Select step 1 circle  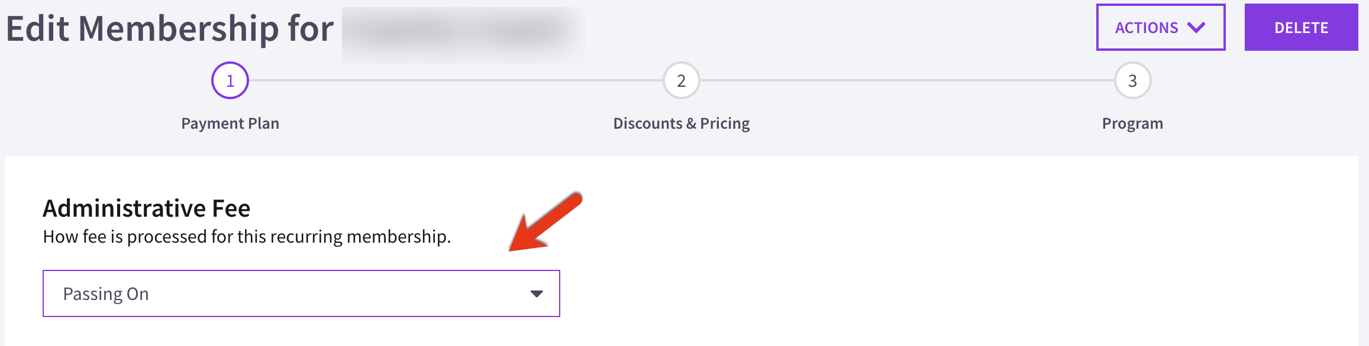pos(230,80)
